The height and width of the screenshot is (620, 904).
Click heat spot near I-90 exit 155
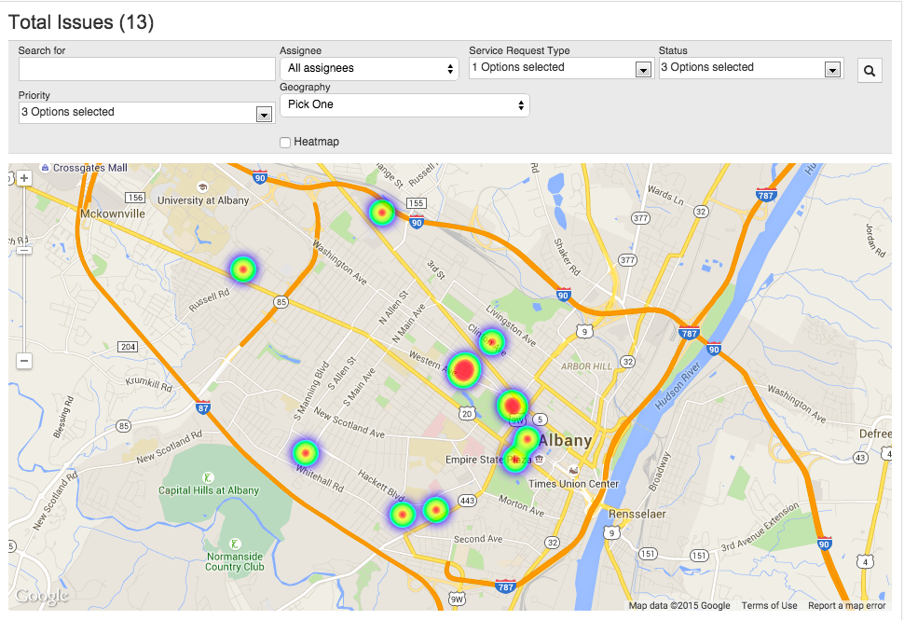(x=382, y=213)
